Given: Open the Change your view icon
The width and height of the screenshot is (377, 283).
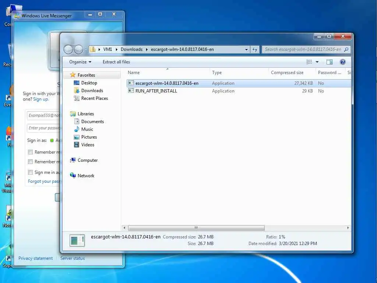Looking at the screenshot, I should pos(309,62).
